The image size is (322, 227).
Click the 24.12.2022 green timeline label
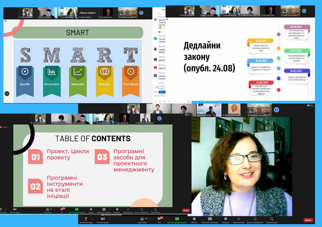pyautogui.click(x=296, y=51)
